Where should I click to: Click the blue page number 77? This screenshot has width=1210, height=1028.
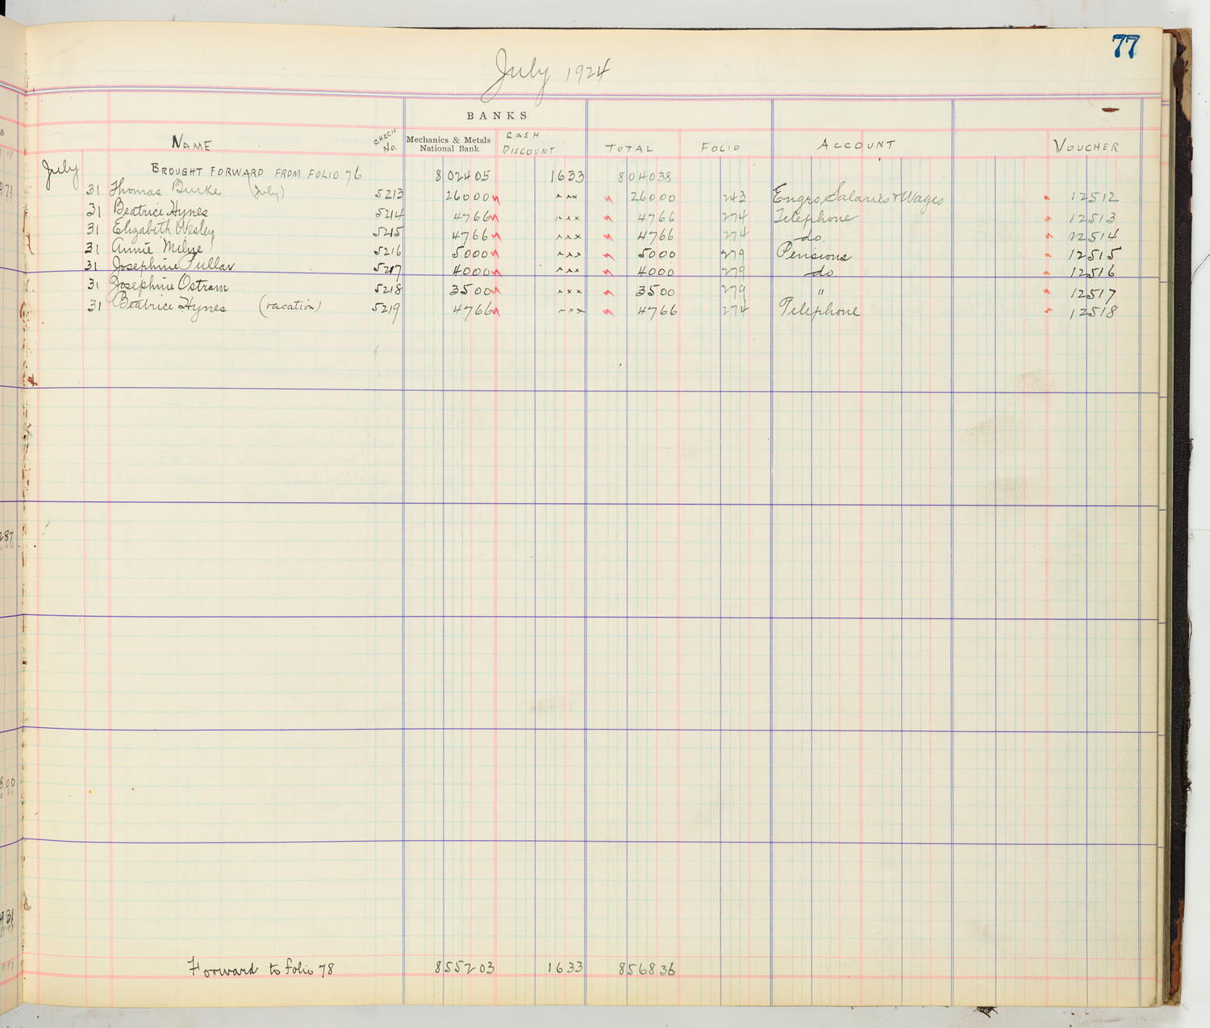pyautogui.click(x=1125, y=47)
